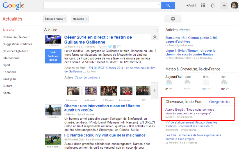239x150 pixels.
Task: Click the blue search magnifier button
Action: point(168,6)
